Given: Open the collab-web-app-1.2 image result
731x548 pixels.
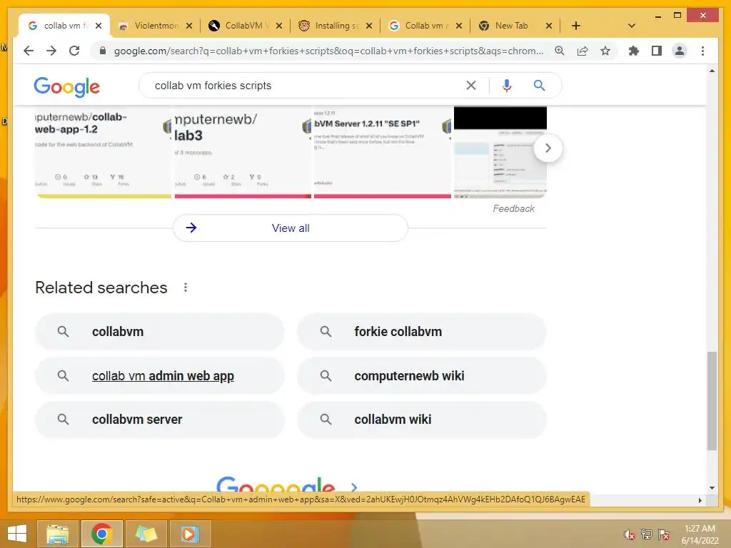Looking at the screenshot, I should tap(104, 152).
